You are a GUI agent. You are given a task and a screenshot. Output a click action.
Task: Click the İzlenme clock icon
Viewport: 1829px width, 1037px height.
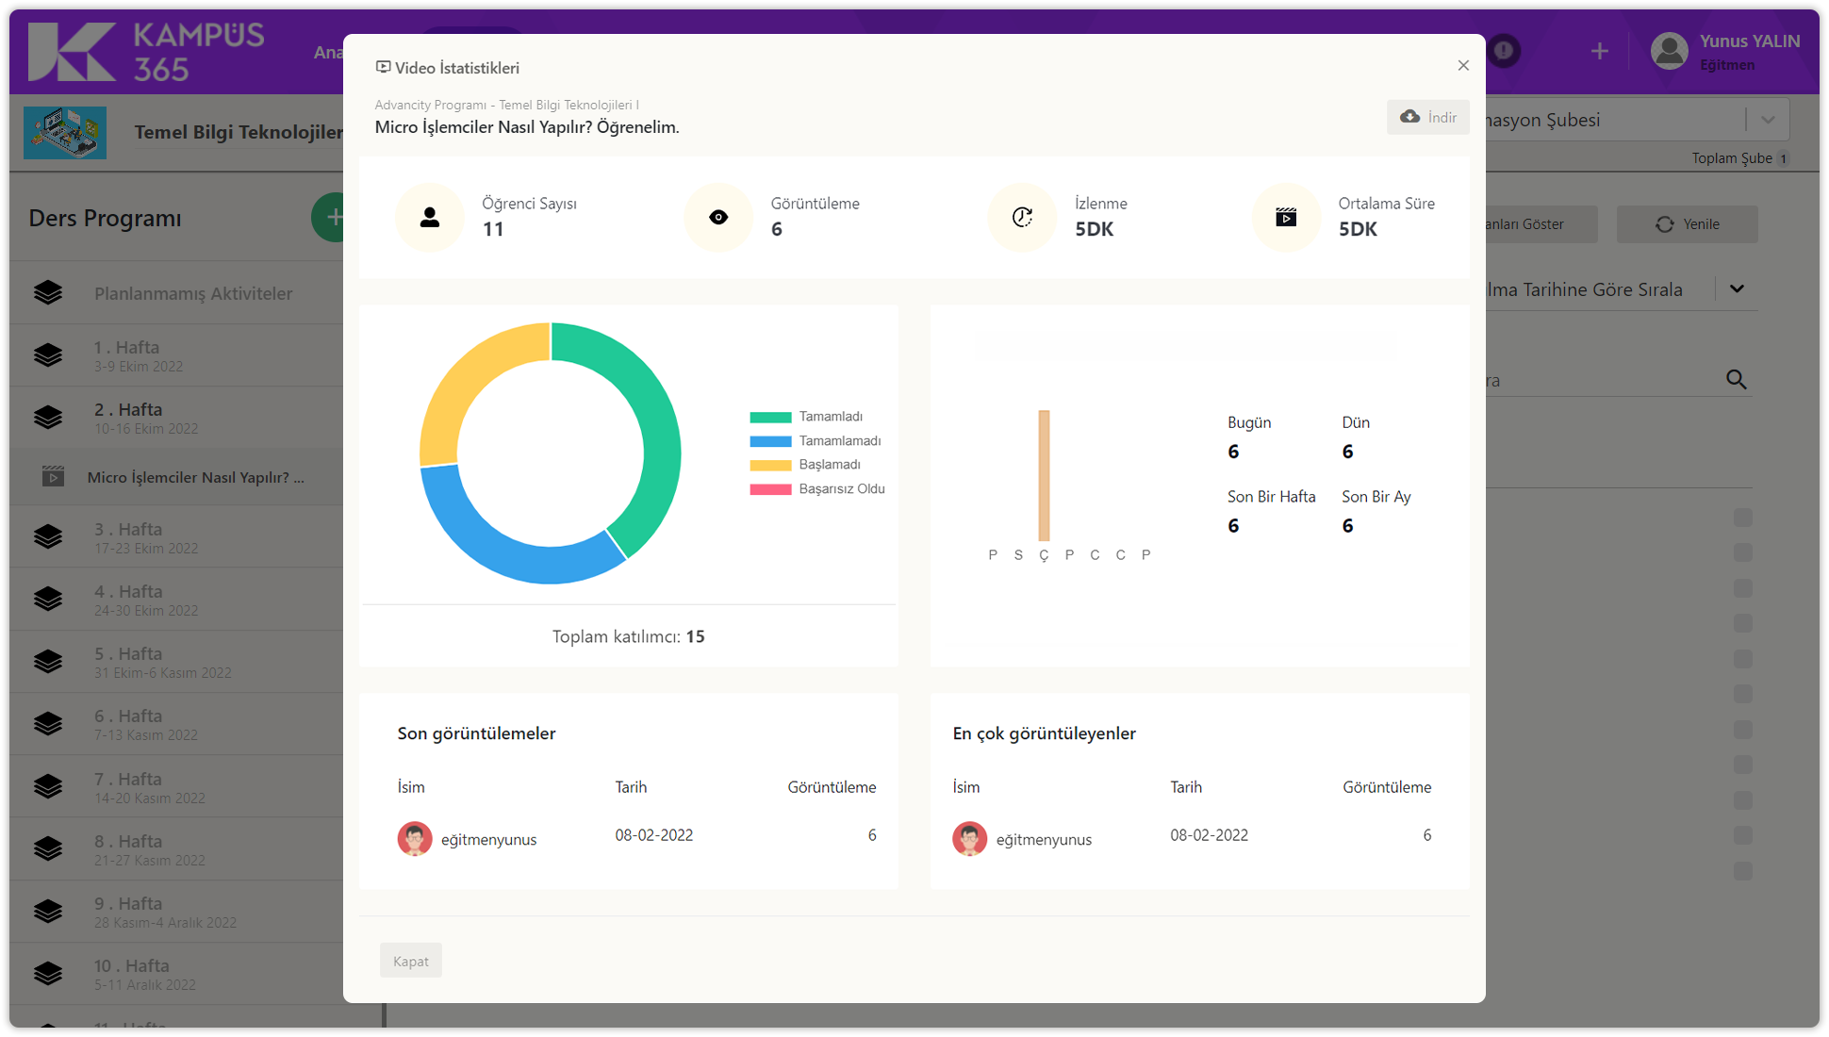coord(1022,218)
